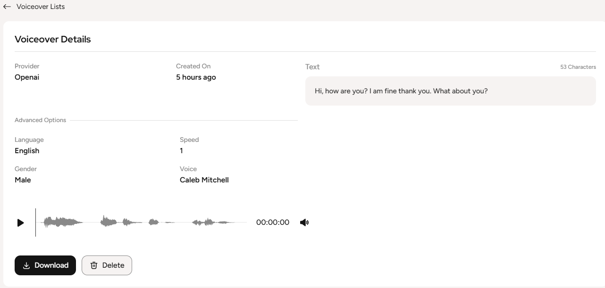Click the playhead line at waveform start
This screenshot has height=288, width=605.
[35, 222]
